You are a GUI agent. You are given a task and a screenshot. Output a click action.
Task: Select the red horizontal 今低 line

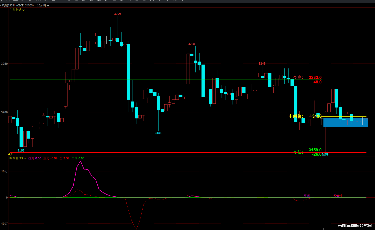pyautogui.click(x=188, y=152)
